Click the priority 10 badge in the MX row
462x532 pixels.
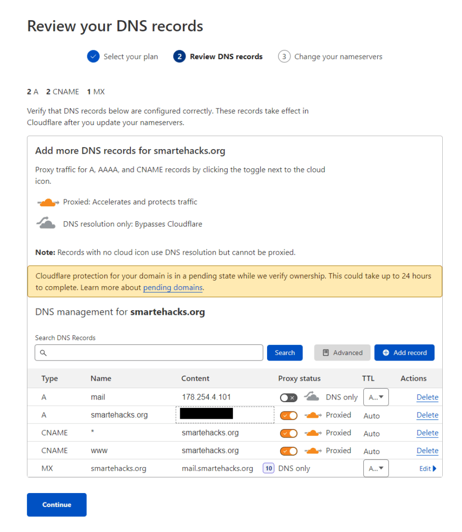[269, 469]
